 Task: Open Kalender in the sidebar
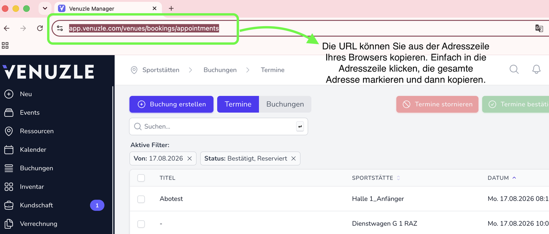pyautogui.click(x=33, y=149)
